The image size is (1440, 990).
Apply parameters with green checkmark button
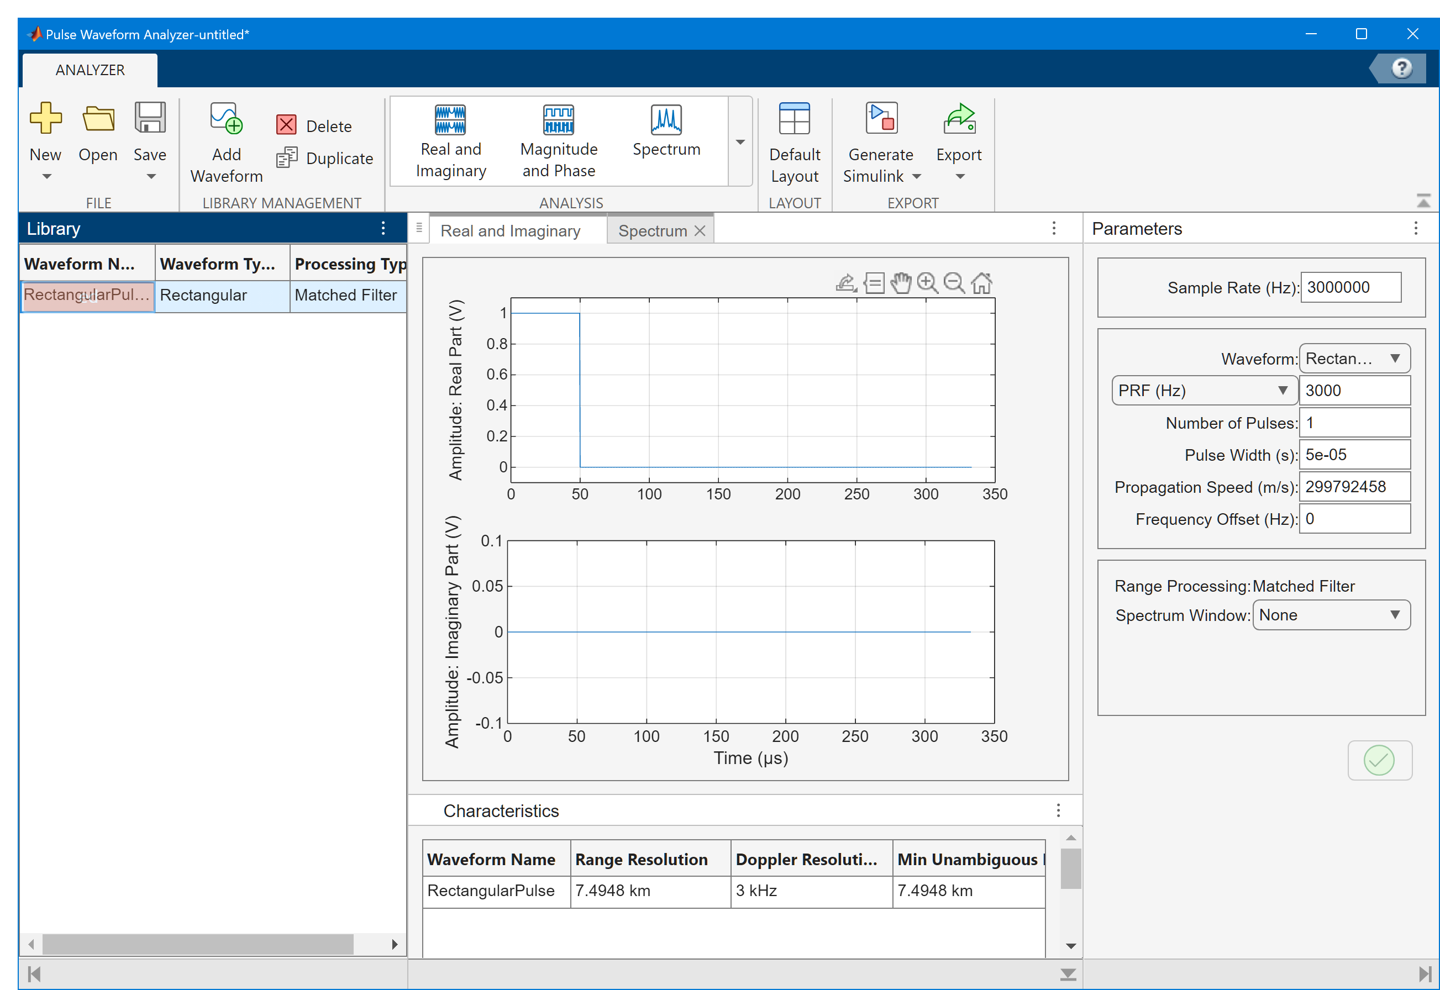pyautogui.click(x=1379, y=761)
